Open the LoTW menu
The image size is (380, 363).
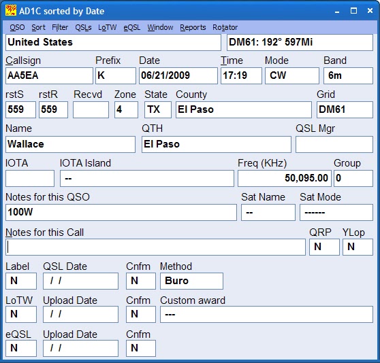(x=108, y=27)
